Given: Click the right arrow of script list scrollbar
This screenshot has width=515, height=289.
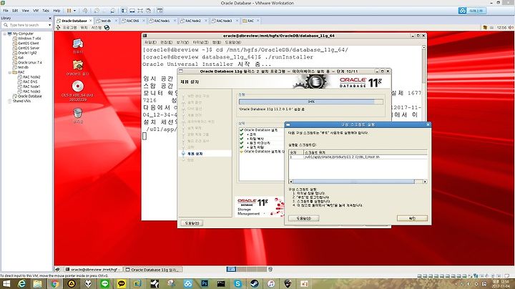Looking at the screenshot, I should click(x=425, y=181).
